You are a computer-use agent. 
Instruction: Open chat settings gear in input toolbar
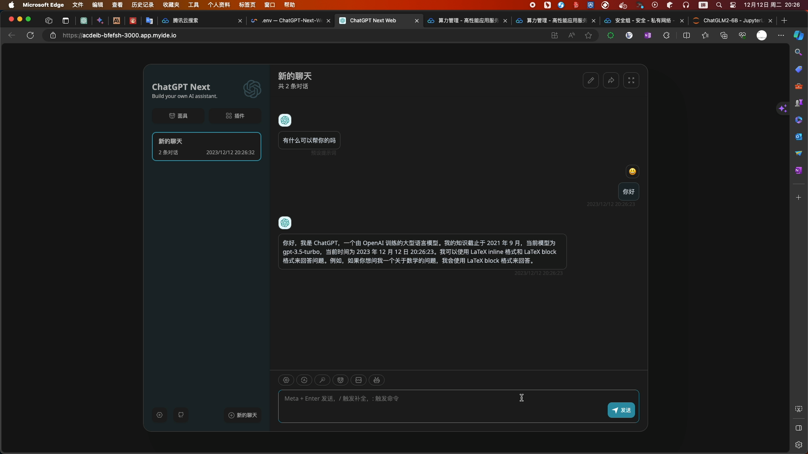286,380
